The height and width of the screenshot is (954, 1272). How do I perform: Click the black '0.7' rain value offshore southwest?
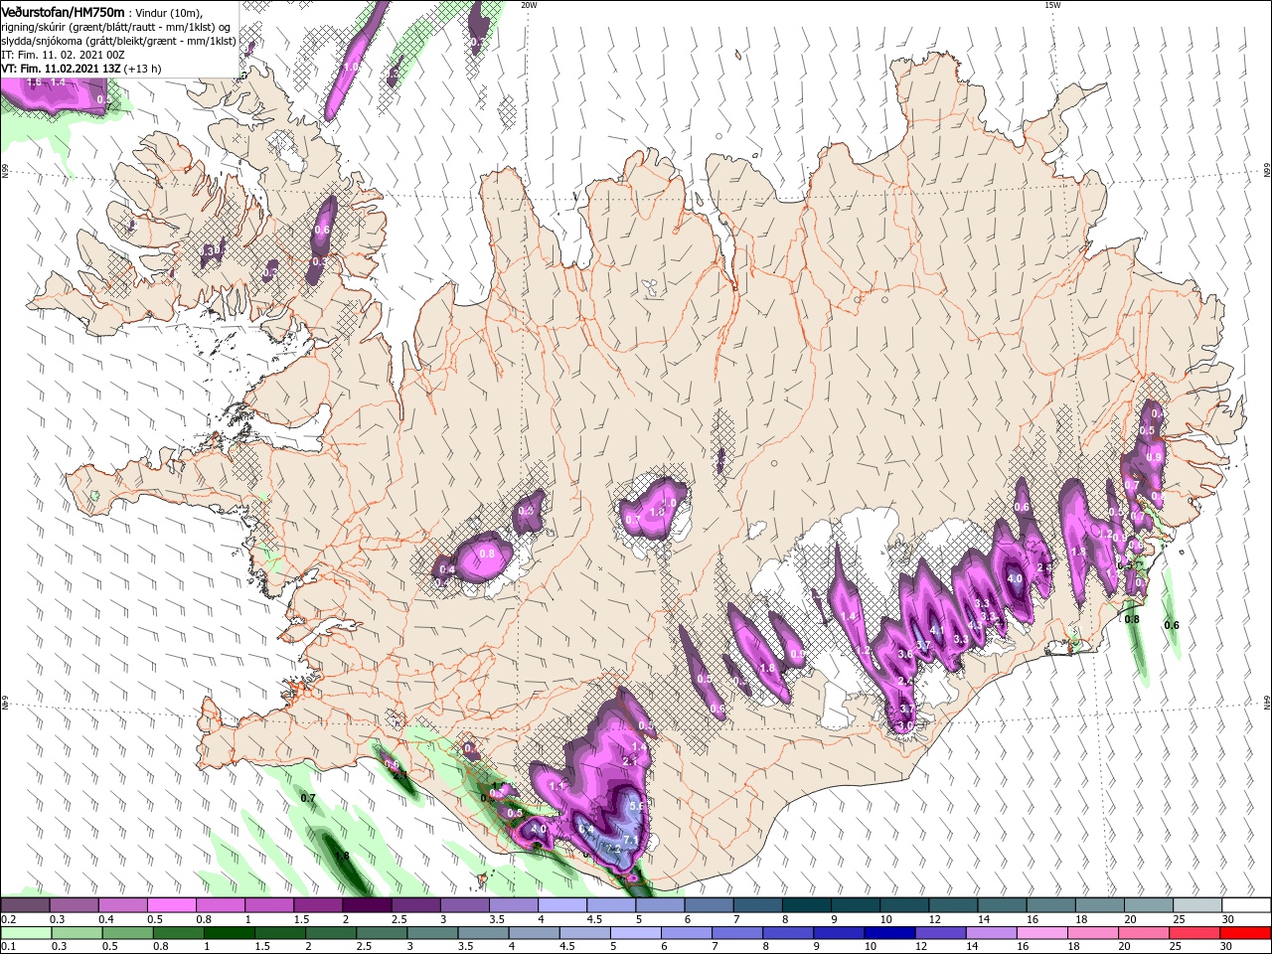point(308,798)
